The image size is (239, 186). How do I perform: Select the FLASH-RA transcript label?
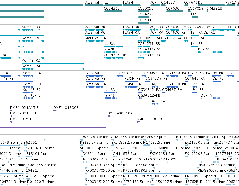131,33
